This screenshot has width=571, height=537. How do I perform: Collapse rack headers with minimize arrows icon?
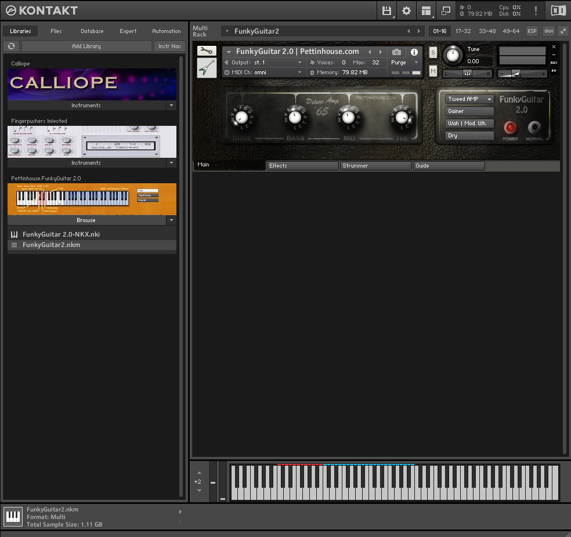point(563,31)
